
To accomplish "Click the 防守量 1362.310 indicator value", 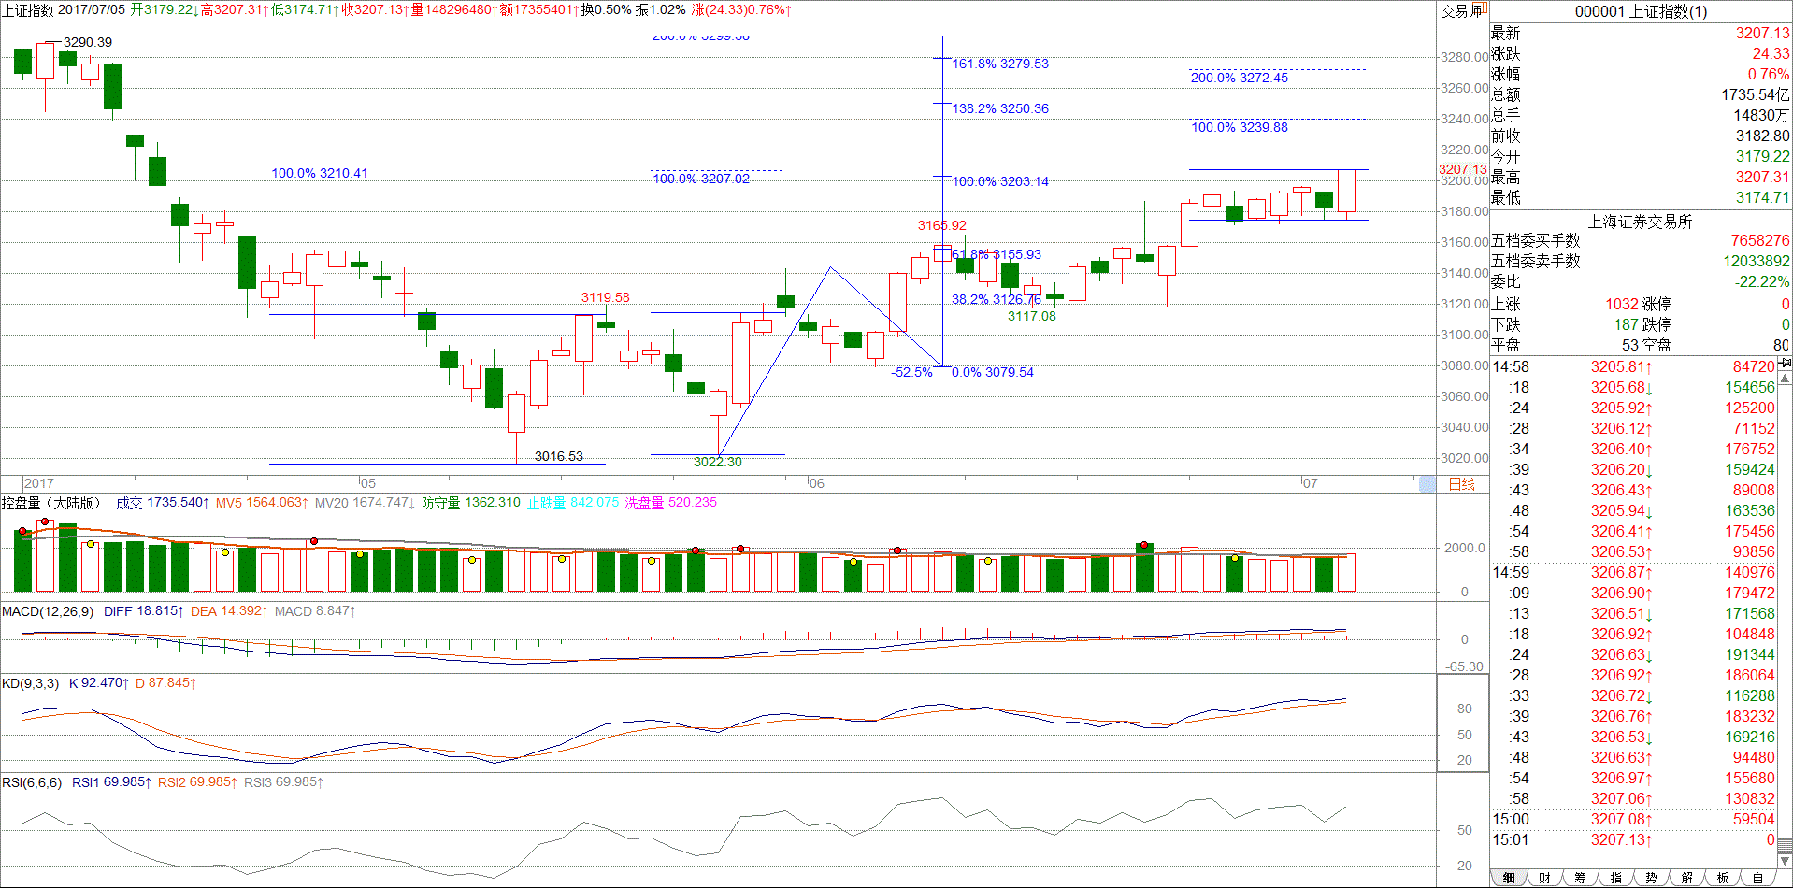I will [470, 503].
